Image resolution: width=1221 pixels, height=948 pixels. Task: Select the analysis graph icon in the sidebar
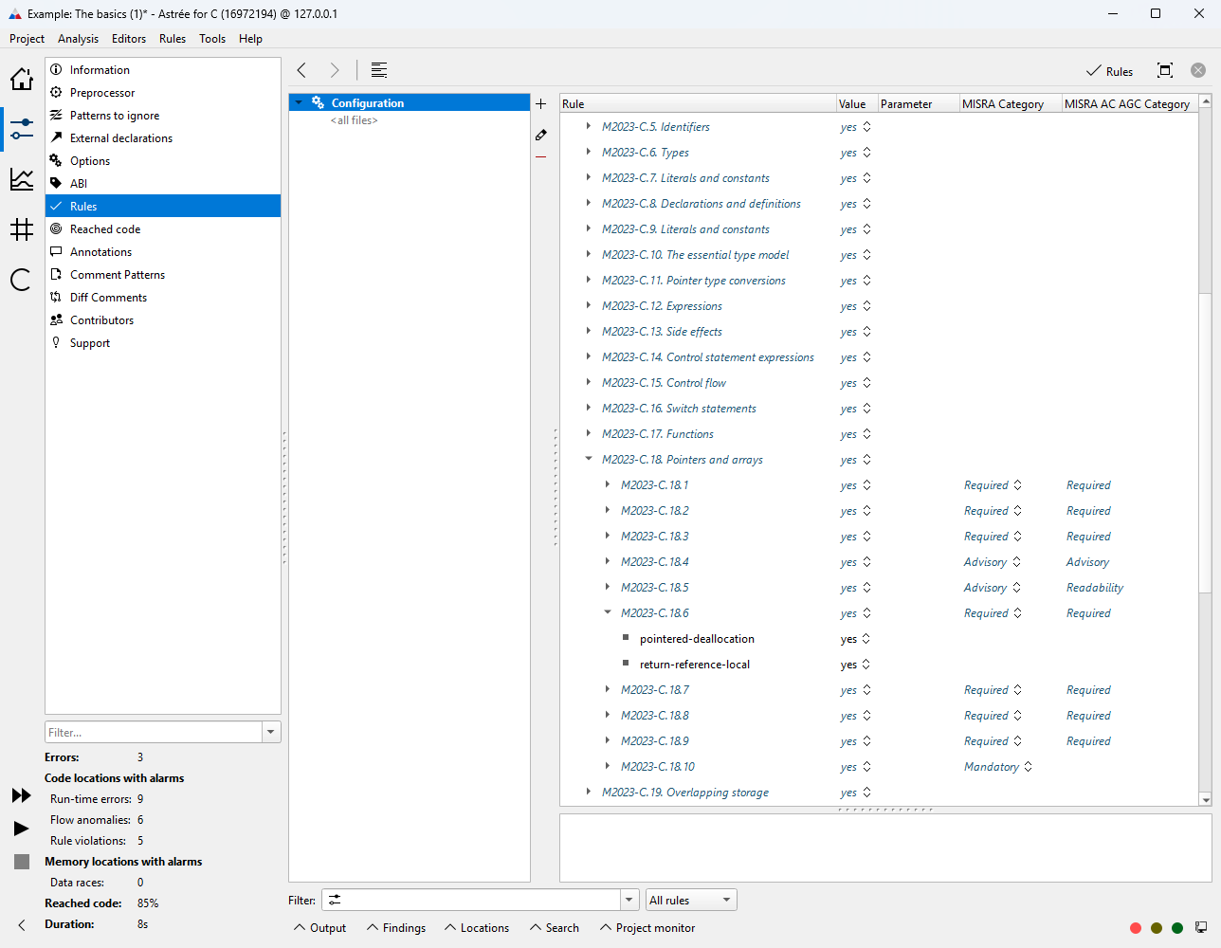[21, 179]
